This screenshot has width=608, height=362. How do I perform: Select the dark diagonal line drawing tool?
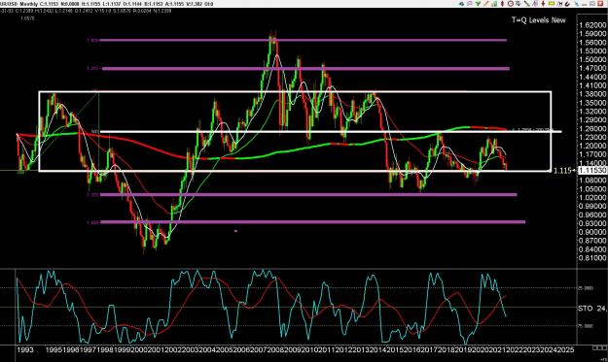click(527, 4)
